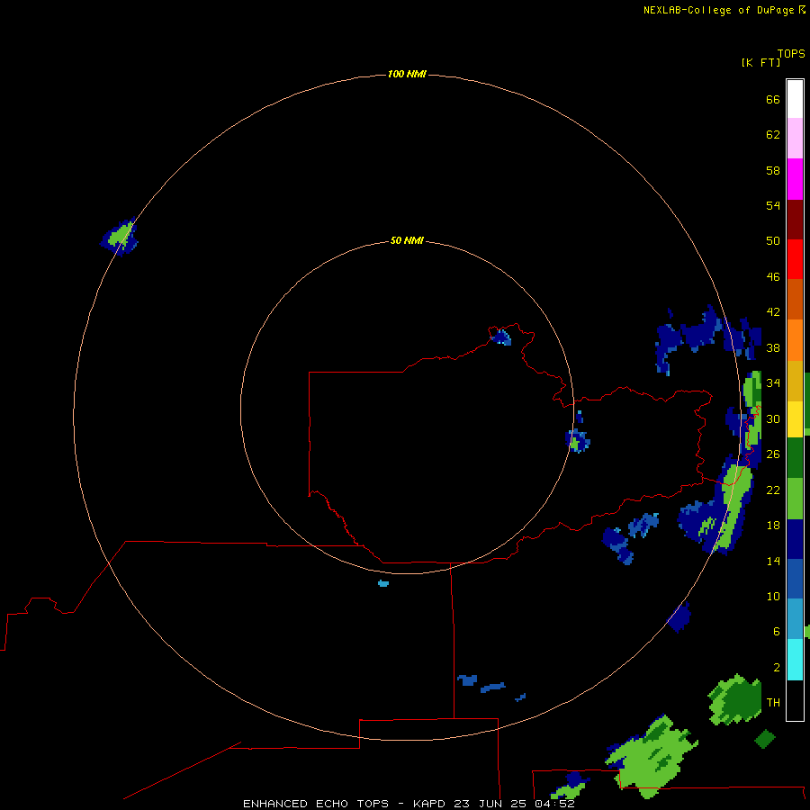Click the TOPS legend title
810x810 pixels.
(x=791, y=53)
